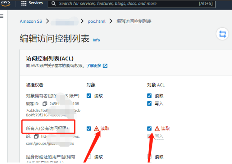Click the blurred bucket name breadcrumb
Screen dimensions: 232x164
(x=65, y=21)
